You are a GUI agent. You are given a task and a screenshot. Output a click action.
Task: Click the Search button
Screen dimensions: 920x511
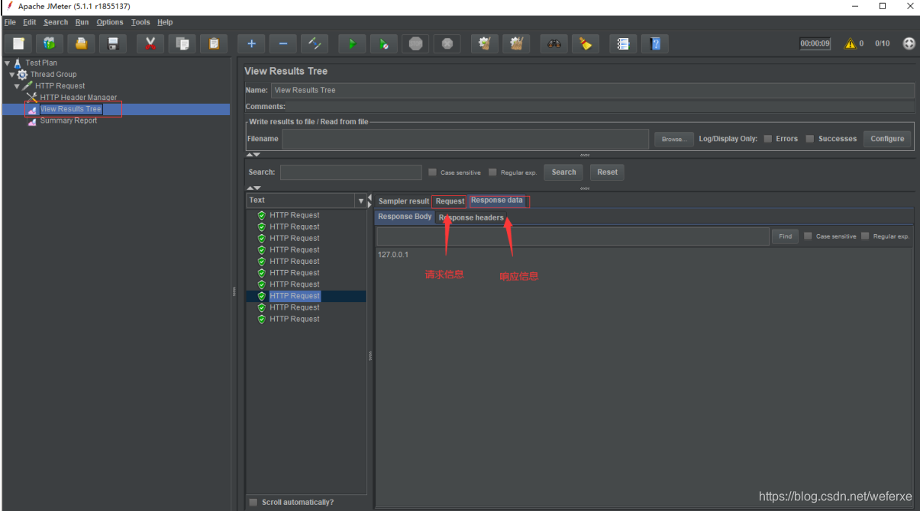[x=563, y=172]
